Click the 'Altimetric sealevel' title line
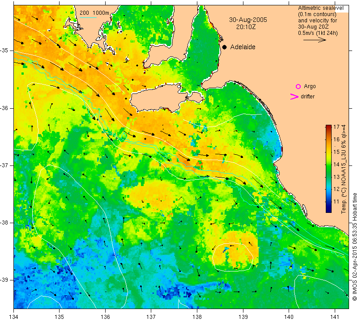The image size is (358, 322). click(x=320, y=8)
